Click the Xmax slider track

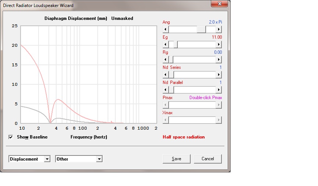pyautogui.click(x=192, y=120)
